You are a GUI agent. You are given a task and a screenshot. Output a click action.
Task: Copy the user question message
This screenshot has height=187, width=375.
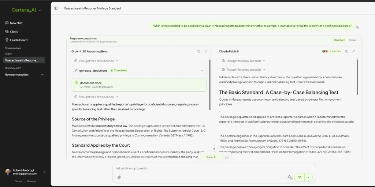[357, 28]
